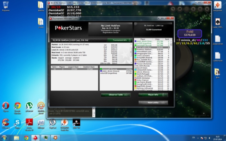Click the Chrome icon in the taskbar
Image resolution: width=226 pixels, height=141 pixels.
(26, 138)
